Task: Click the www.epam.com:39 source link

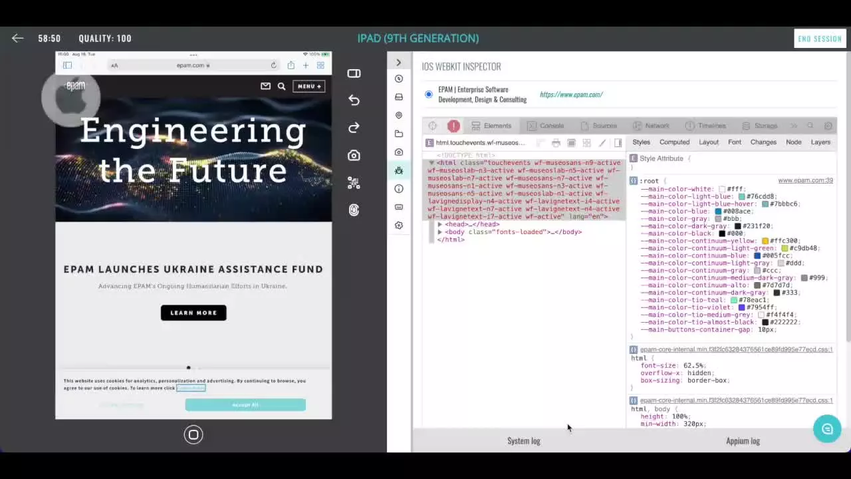Action: point(805,181)
